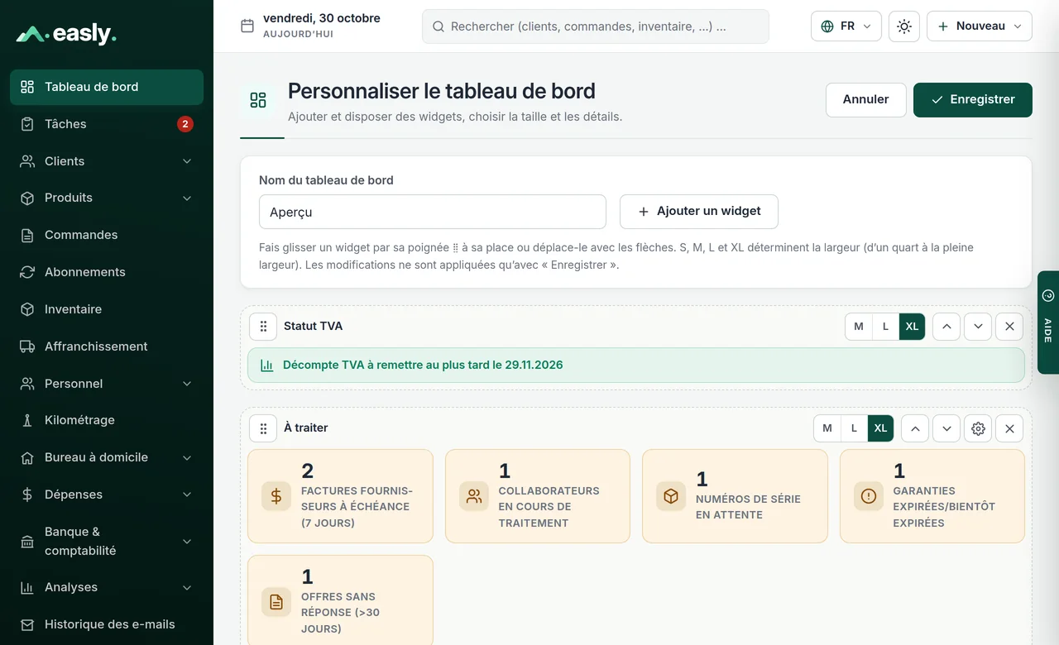Click box icon on Numéros de série card
The width and height of the screenshot is (1059, 645).
(671, 496)
